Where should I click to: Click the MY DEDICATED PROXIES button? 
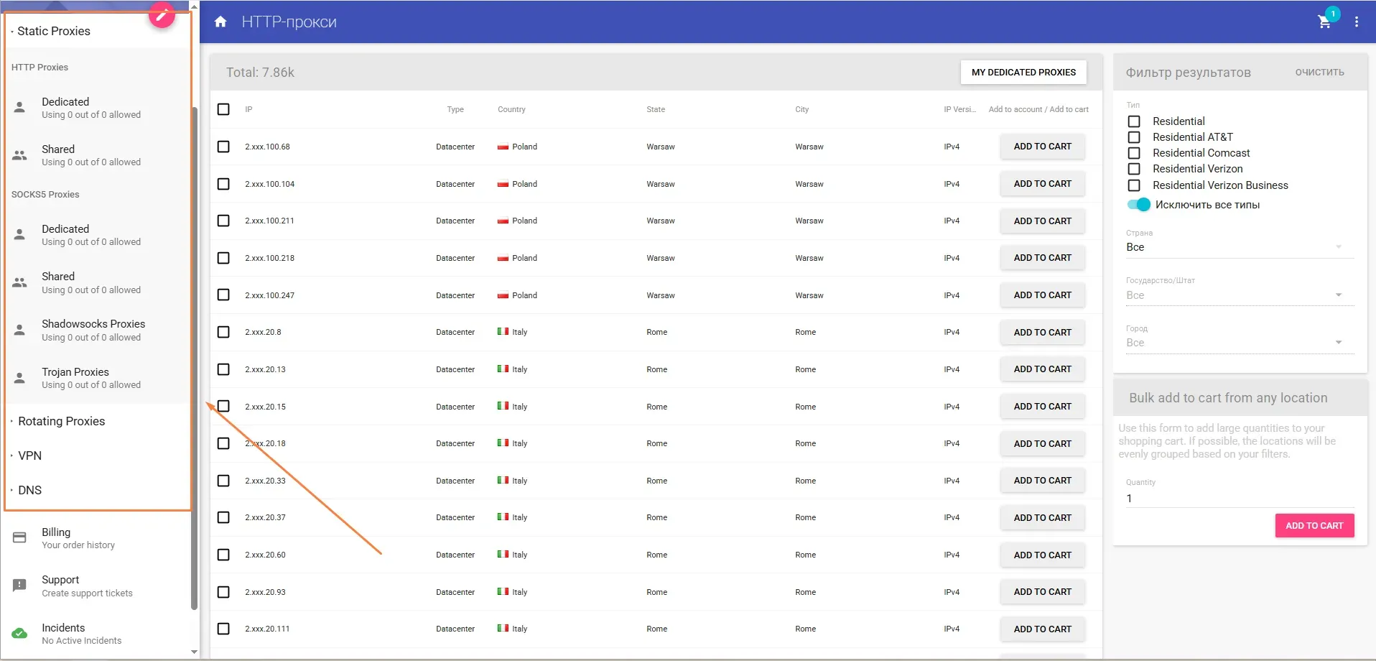1023,72
